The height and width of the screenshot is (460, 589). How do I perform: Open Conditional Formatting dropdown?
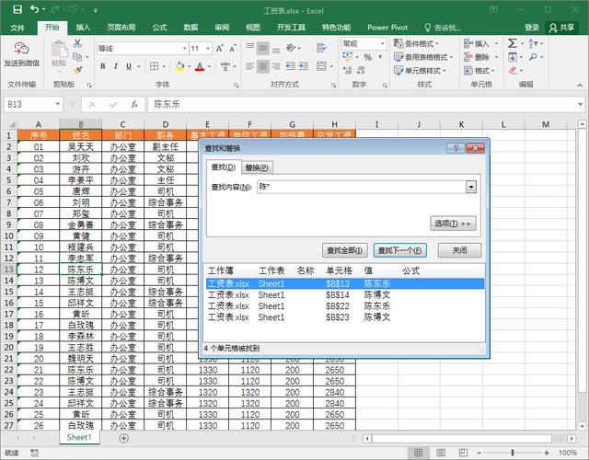[416, 43]
